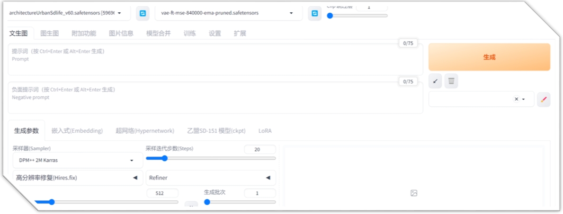Open the style editor pencil icon
563x214 pixels.
(544, 99)
